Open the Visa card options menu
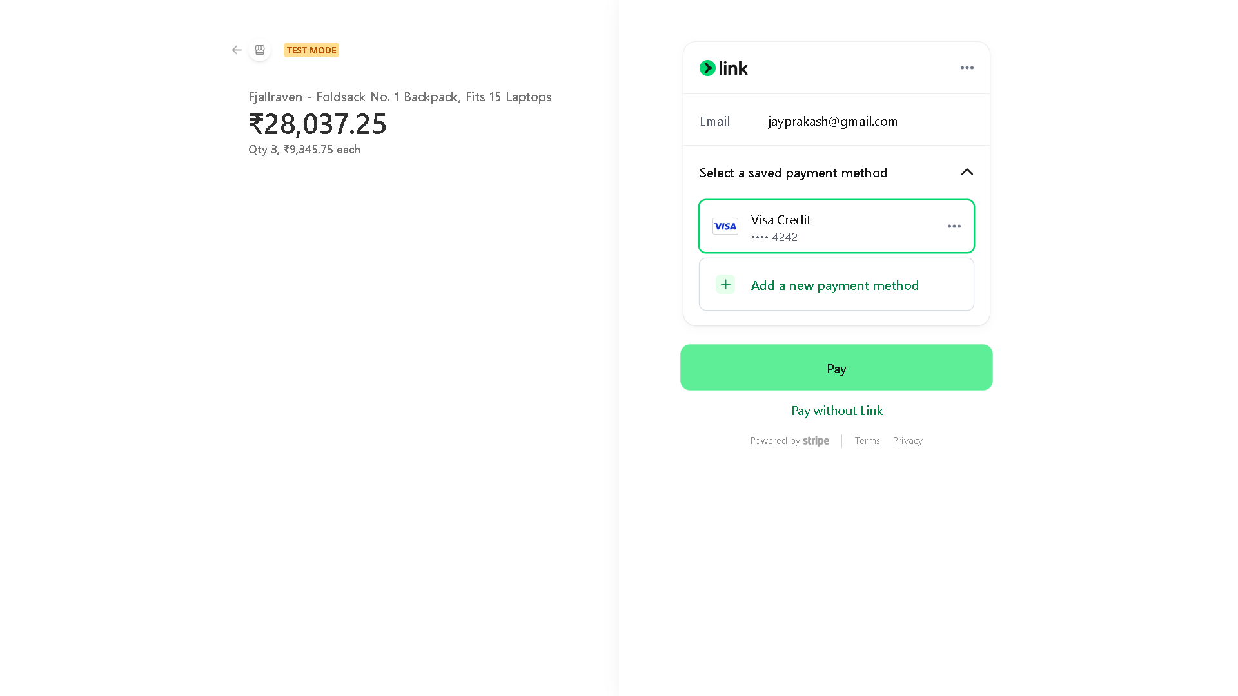Viewport: 1238px width, 696px height. pos(954,226)
